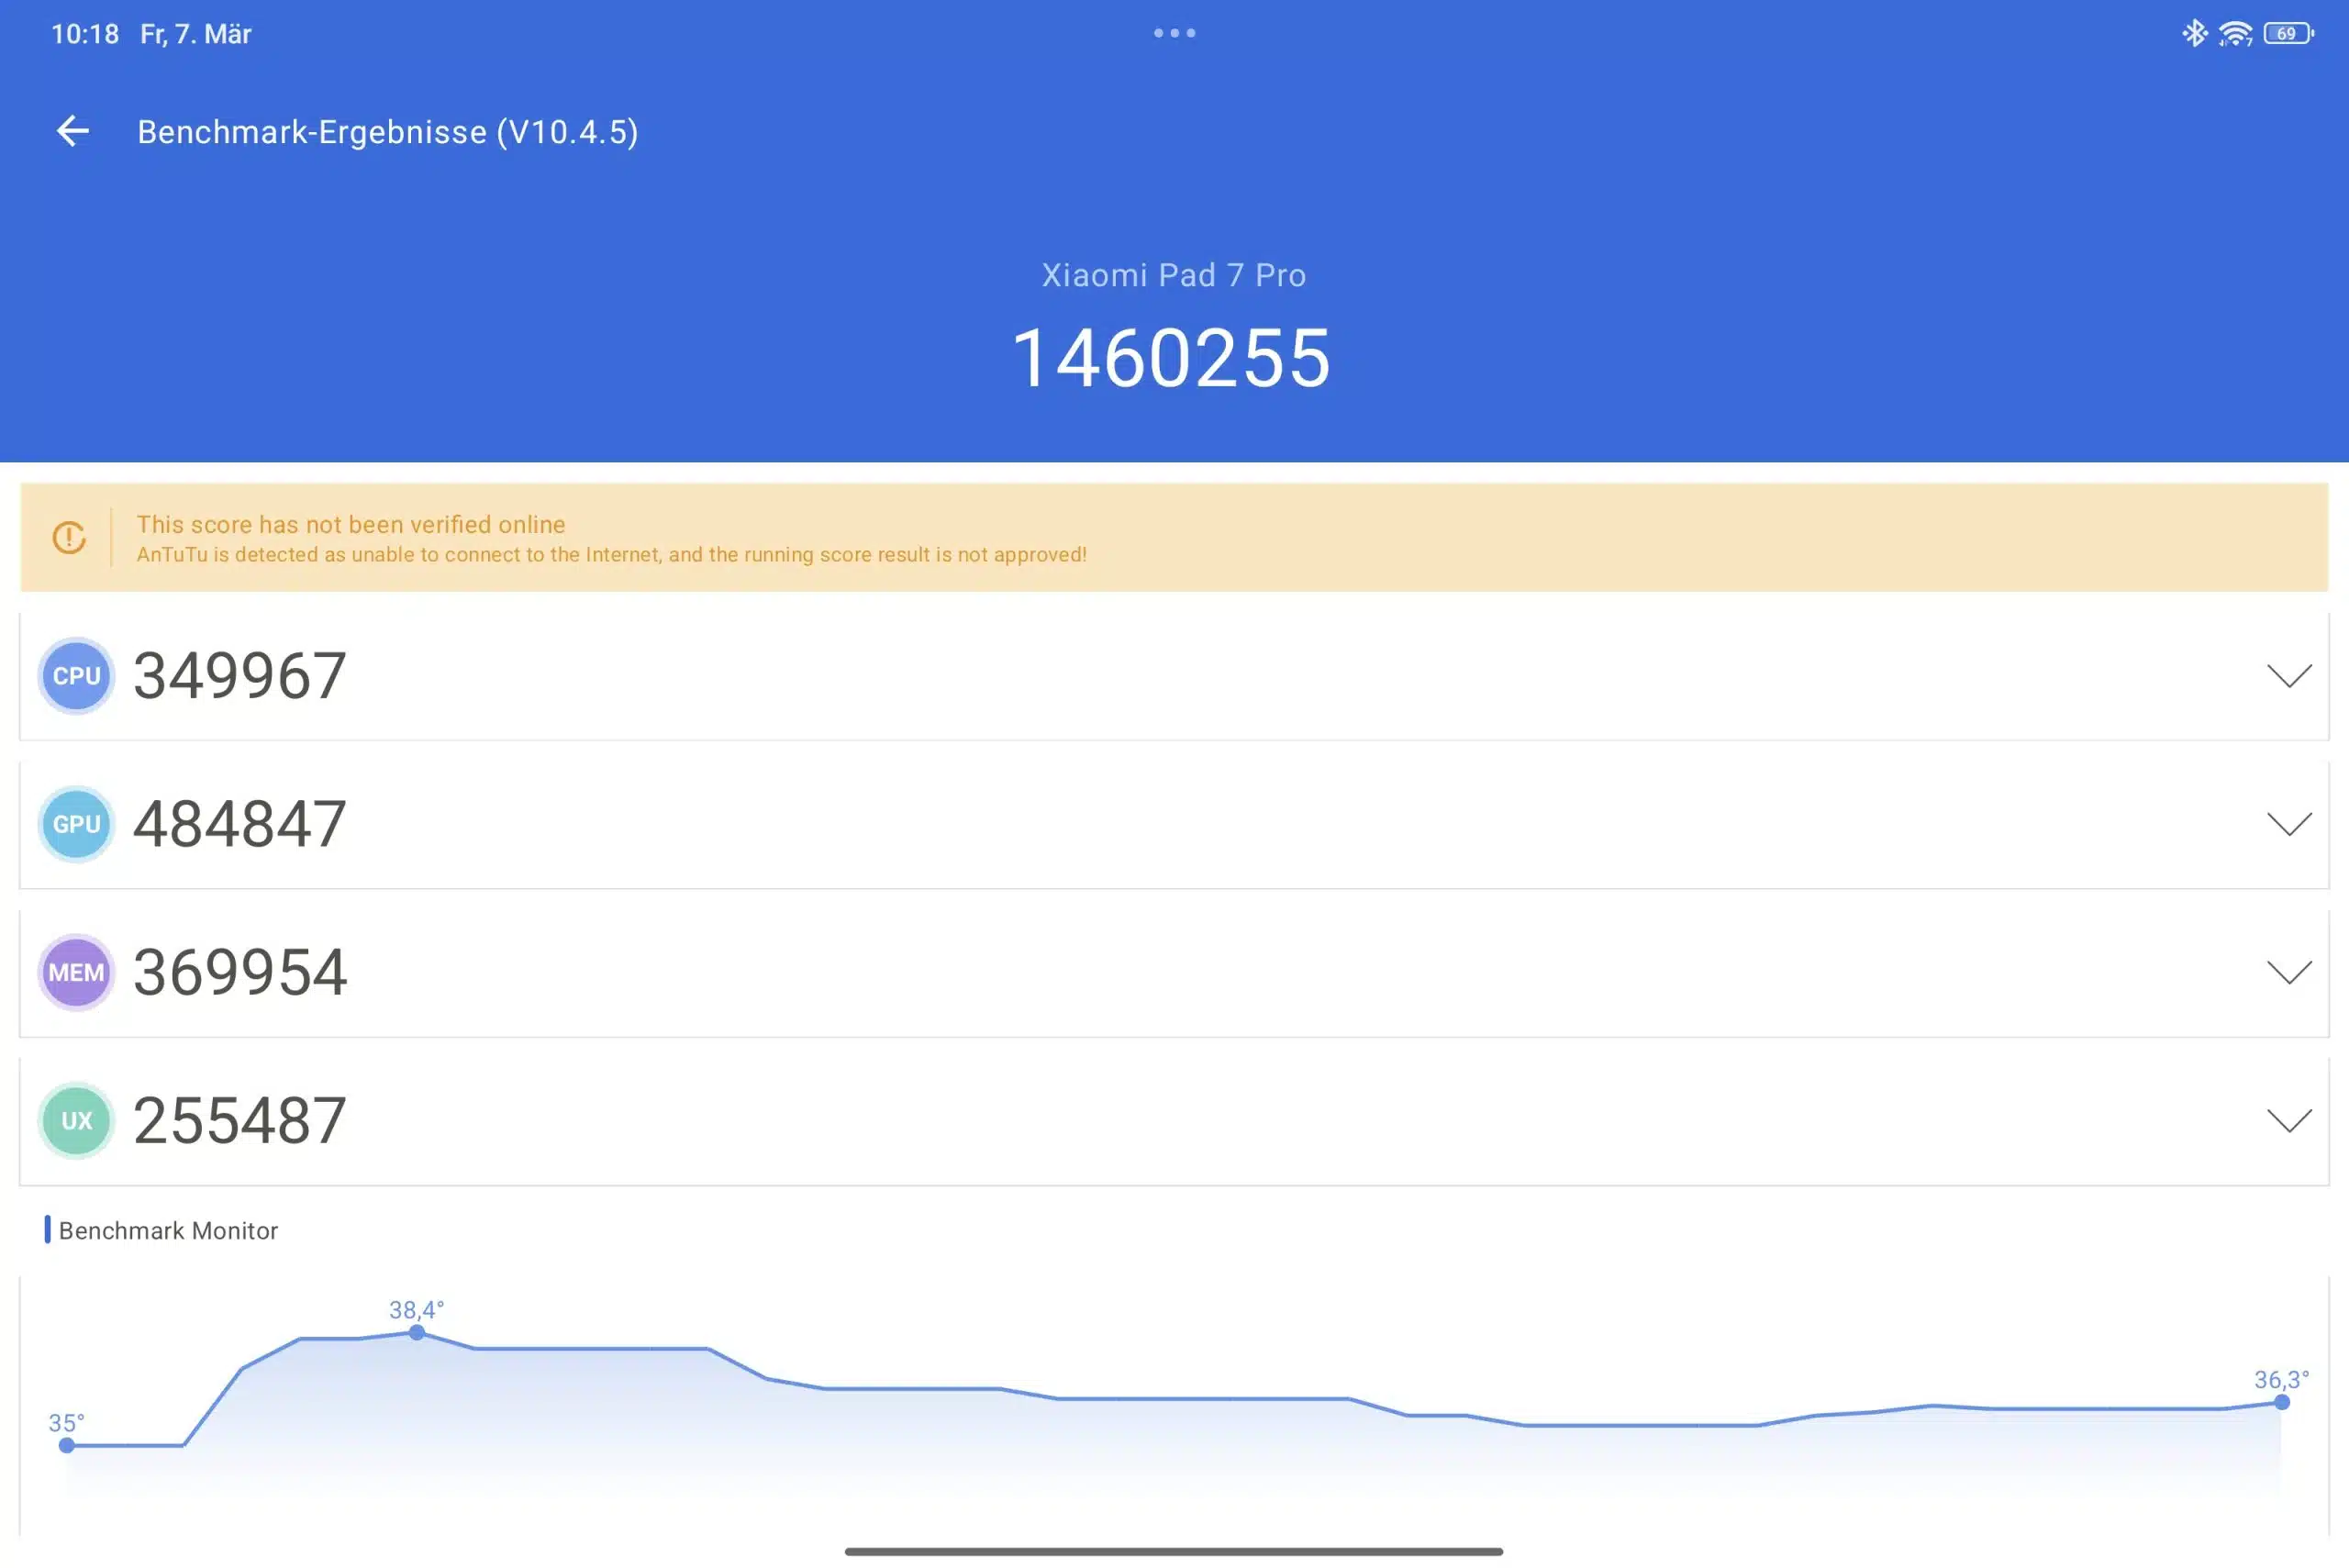The height and width of the screenshot is (1568, 2349).
Task: Check the battery indicator showing 69
Action: (x=2289, y=33)
